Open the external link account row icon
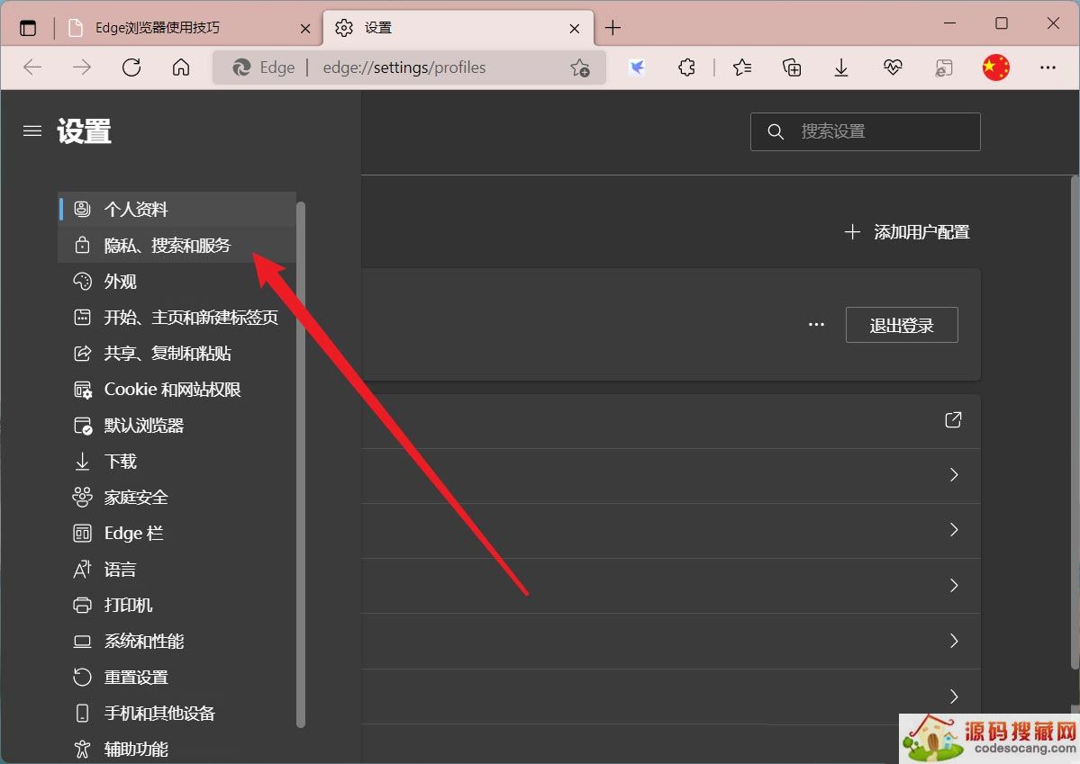The width and height of the screenshot is (1080, 764). coord(953,420)
